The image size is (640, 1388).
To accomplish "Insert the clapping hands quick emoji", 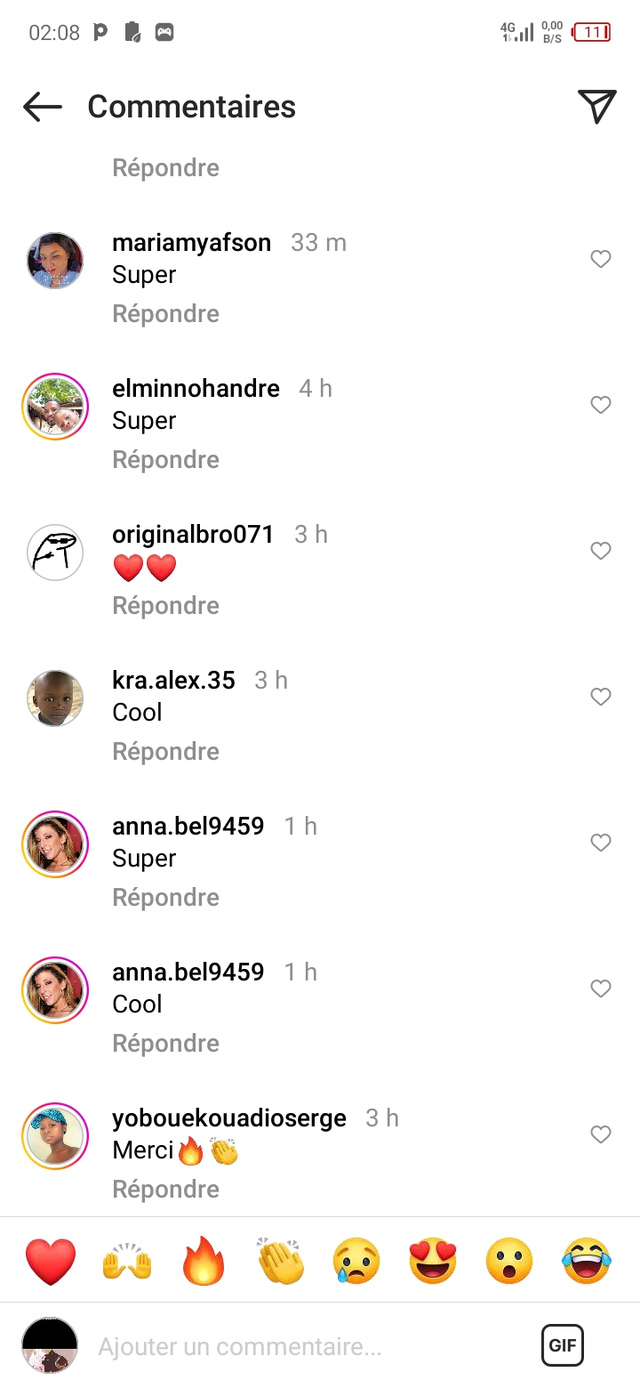I will coord(280,1261).
